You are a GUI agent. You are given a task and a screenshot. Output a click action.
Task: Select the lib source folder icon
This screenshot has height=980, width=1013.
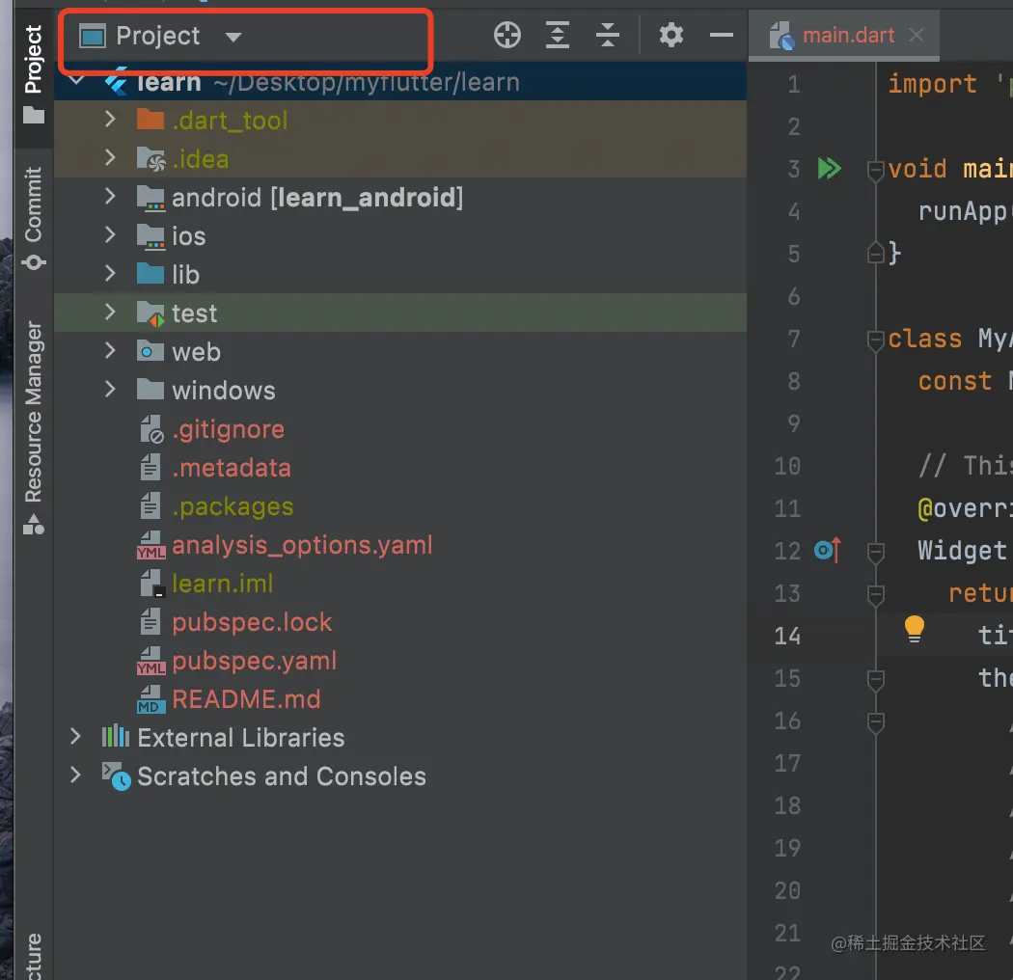(151, 274)
